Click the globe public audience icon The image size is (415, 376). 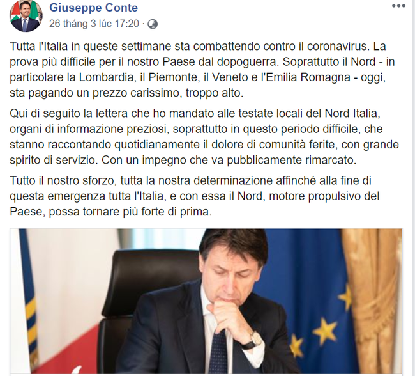153,24
